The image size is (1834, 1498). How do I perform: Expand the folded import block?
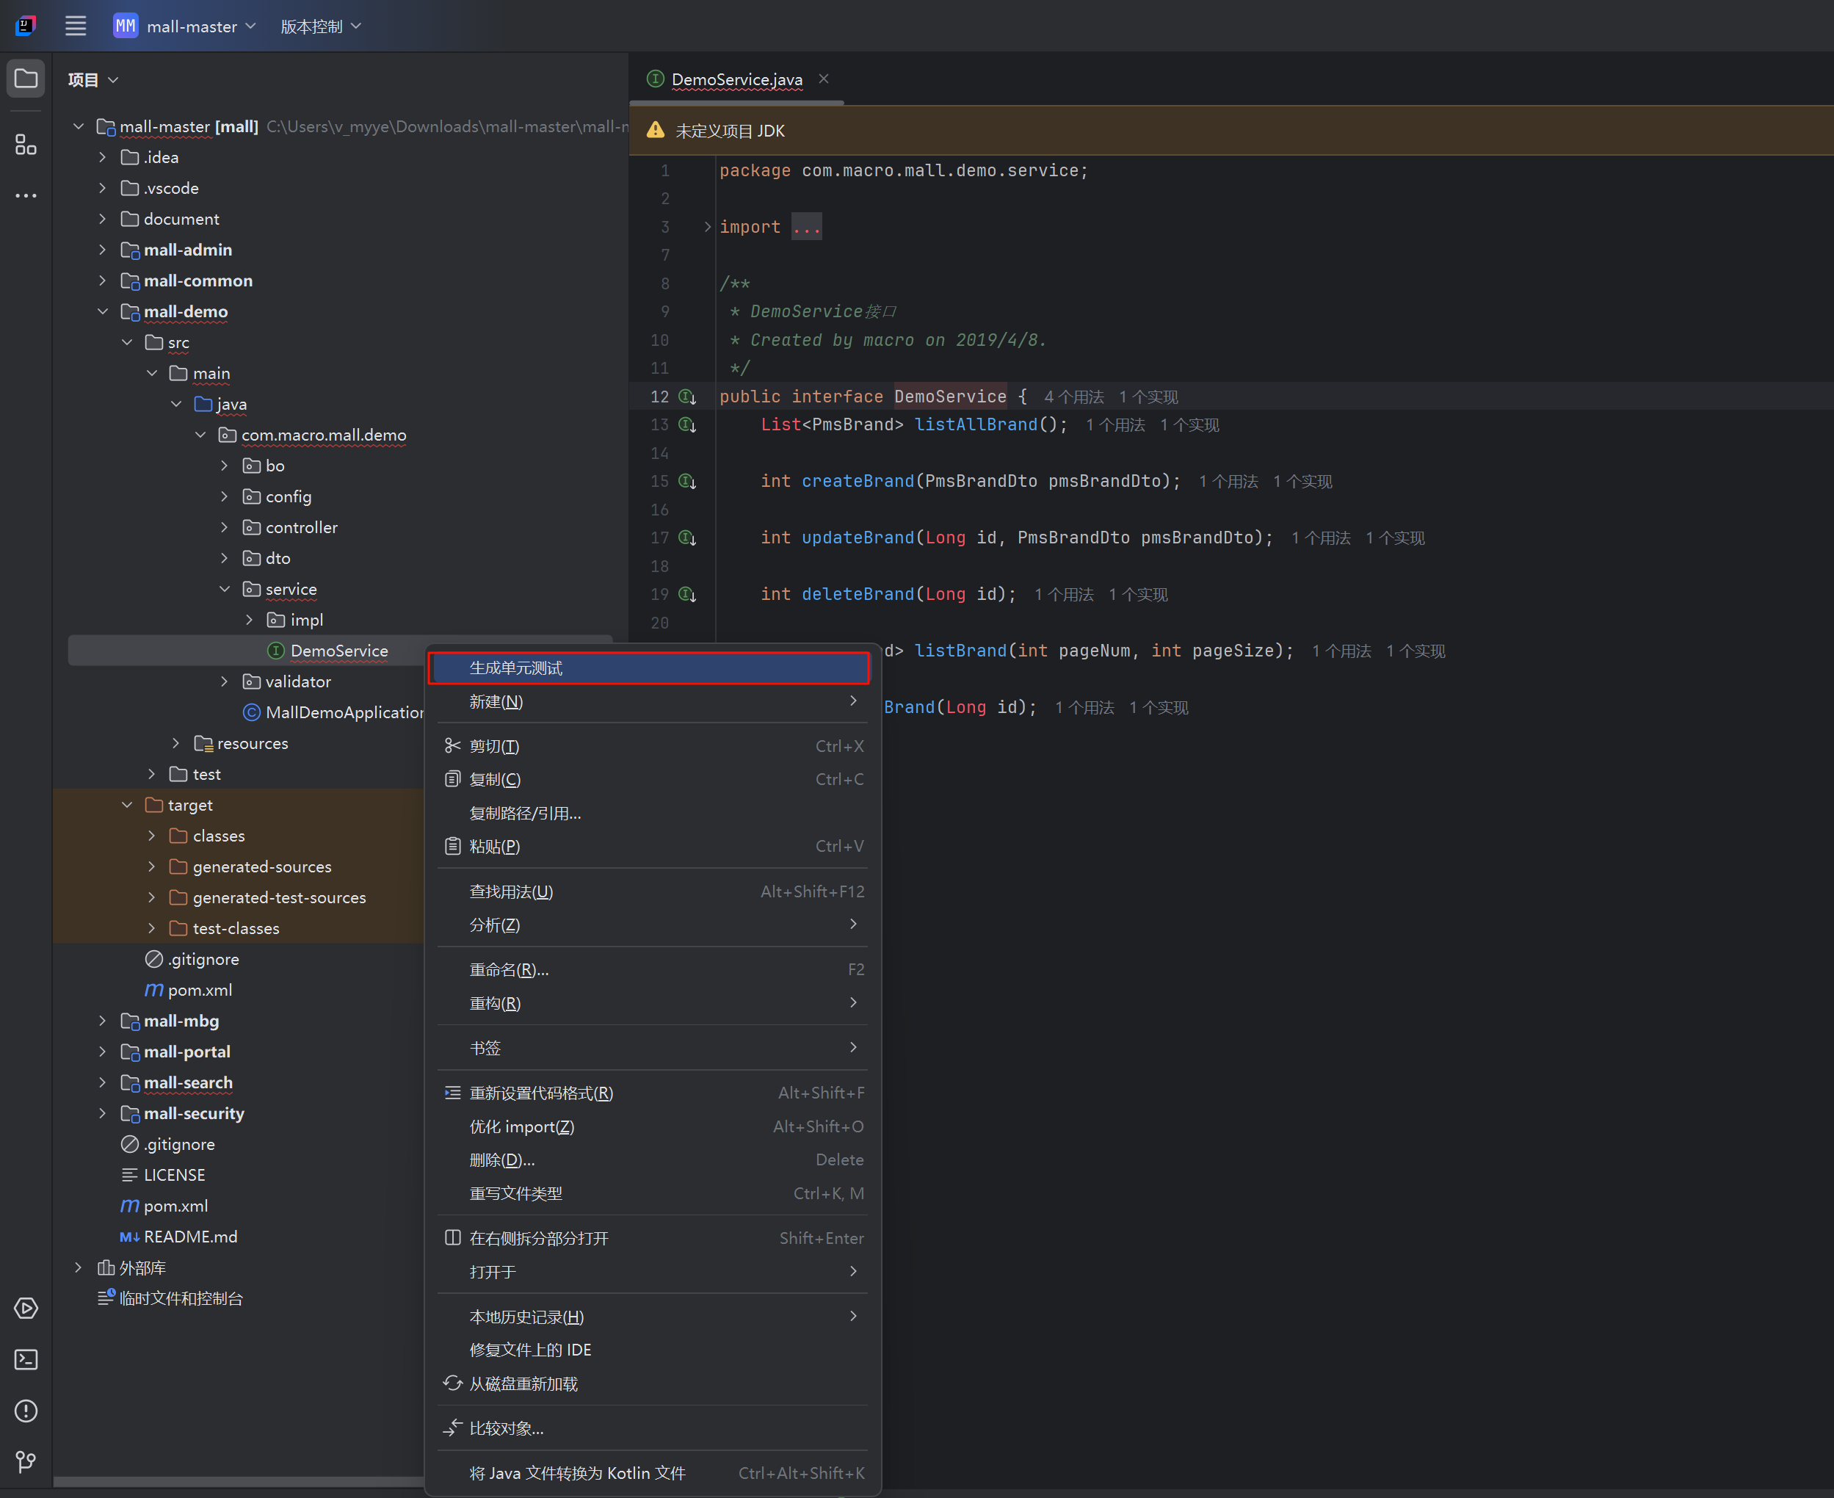(x=707, y=227)
